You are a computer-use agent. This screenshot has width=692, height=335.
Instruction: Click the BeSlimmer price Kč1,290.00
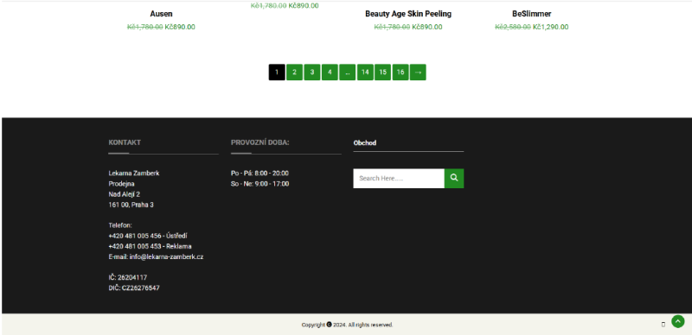tap(551, 27)
